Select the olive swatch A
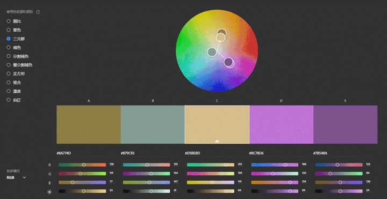The height and width of the screenshot is (199, 387). point(89,124)
